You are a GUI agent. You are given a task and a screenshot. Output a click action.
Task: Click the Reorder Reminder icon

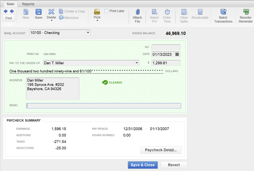coord(246,12)
